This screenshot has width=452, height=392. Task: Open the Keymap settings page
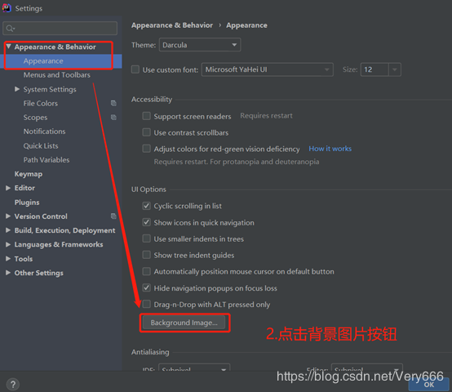29,174
